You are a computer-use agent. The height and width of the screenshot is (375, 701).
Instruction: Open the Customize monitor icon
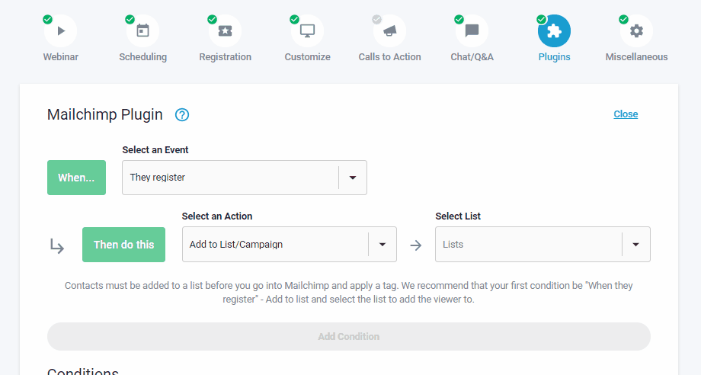(x=307, y=30)
